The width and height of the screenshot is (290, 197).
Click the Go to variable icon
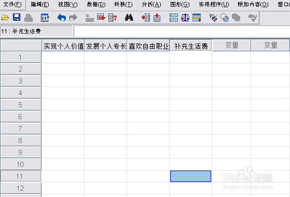101,18
